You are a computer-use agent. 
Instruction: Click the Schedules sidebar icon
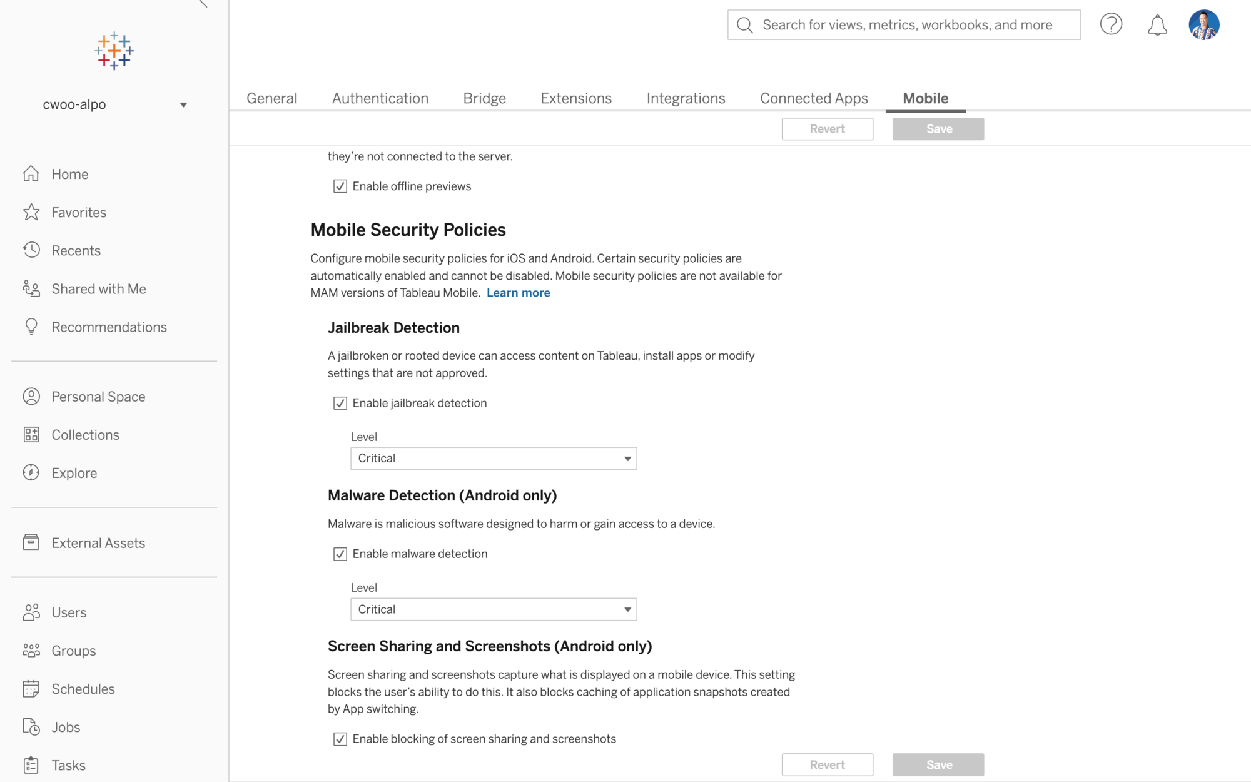pyautogui.click(x=31, y=689)
